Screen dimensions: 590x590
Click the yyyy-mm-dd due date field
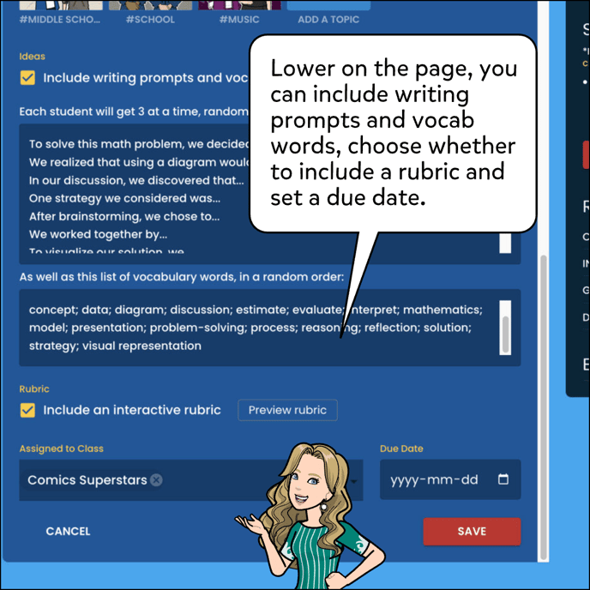coord(450,479)
